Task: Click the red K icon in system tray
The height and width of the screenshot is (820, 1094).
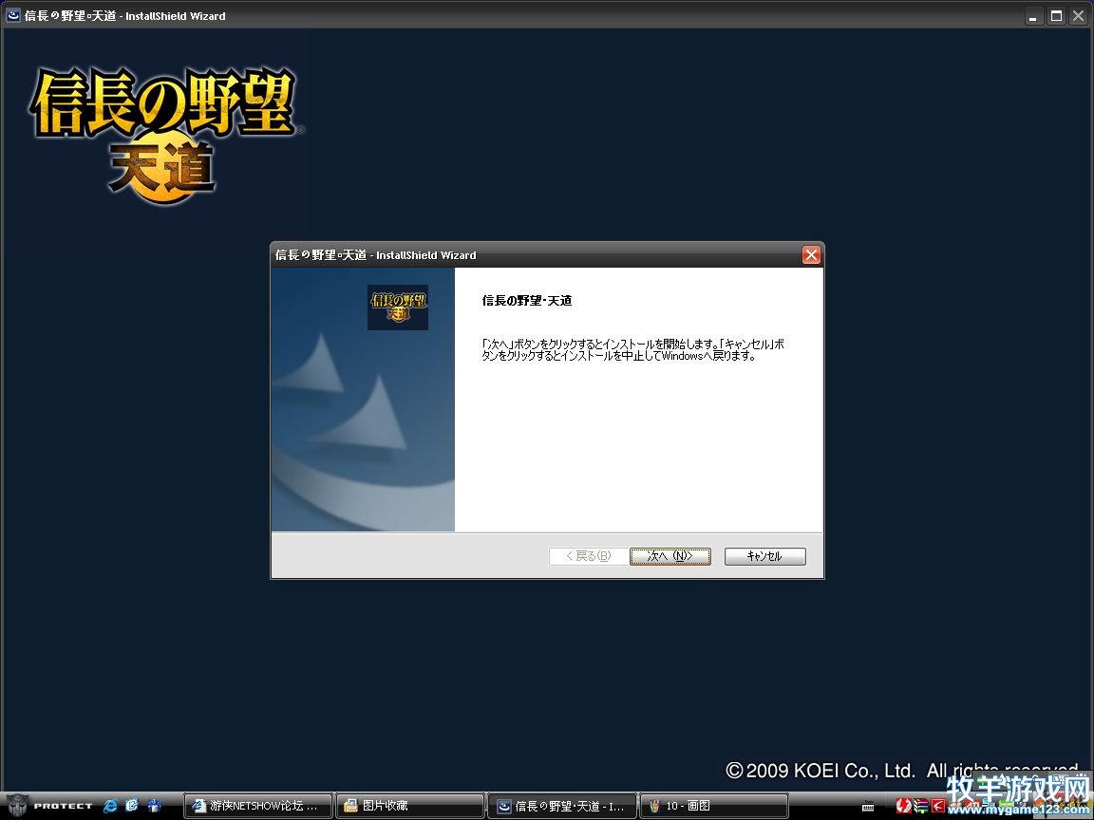Action: tap(937, 806)
